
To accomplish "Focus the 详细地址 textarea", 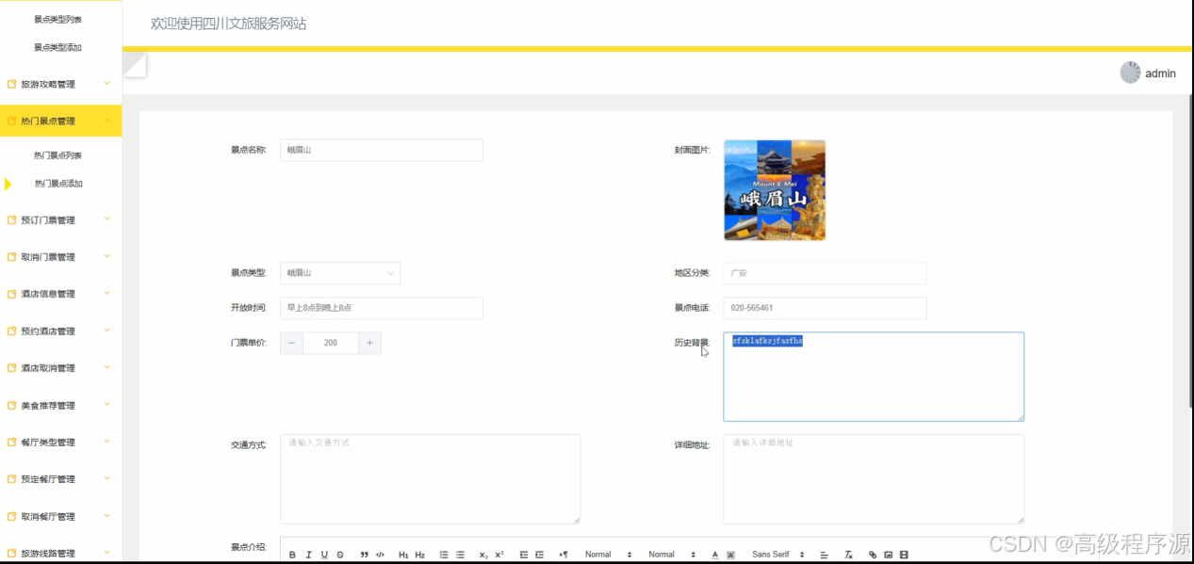I will [x=874, y=478].
